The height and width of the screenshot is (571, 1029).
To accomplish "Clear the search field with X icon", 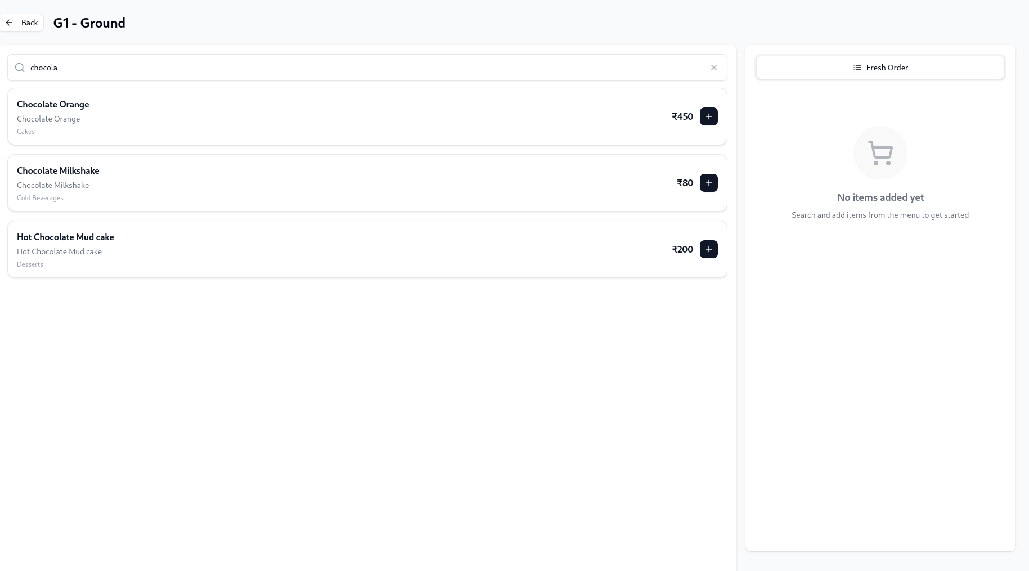I will pos(713,68).
